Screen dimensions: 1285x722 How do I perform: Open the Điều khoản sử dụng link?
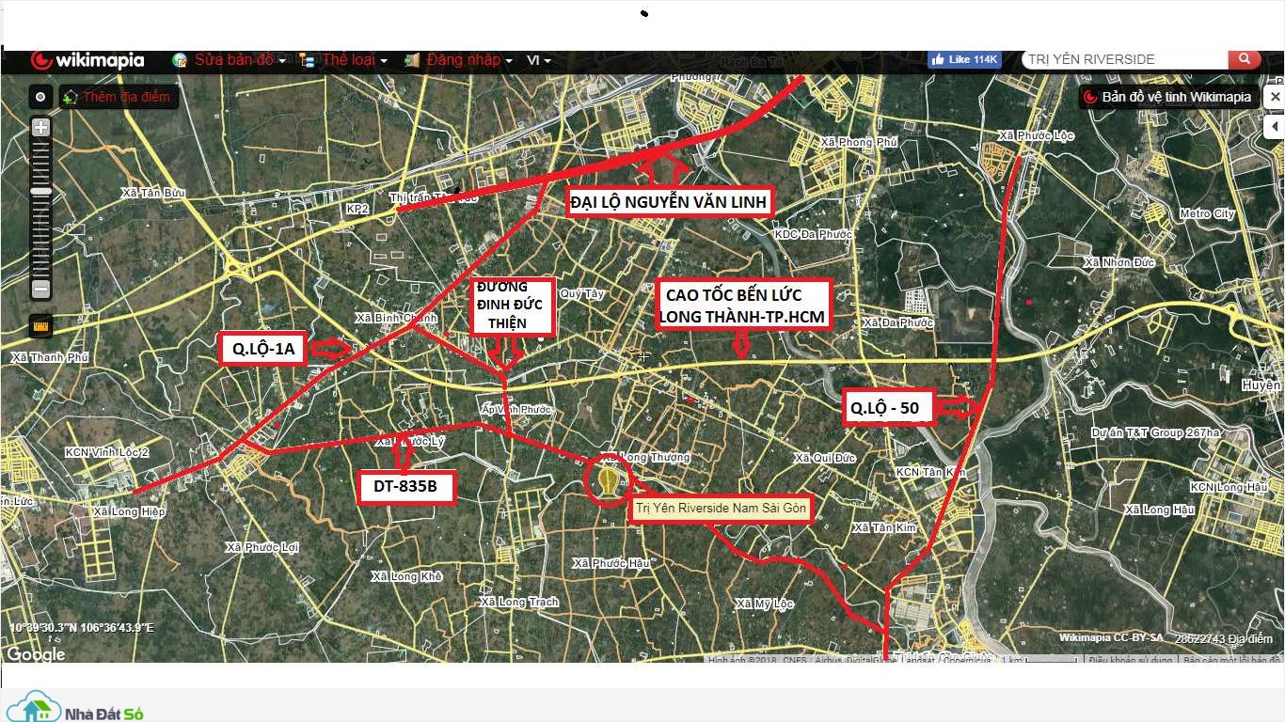(1129, 660)
